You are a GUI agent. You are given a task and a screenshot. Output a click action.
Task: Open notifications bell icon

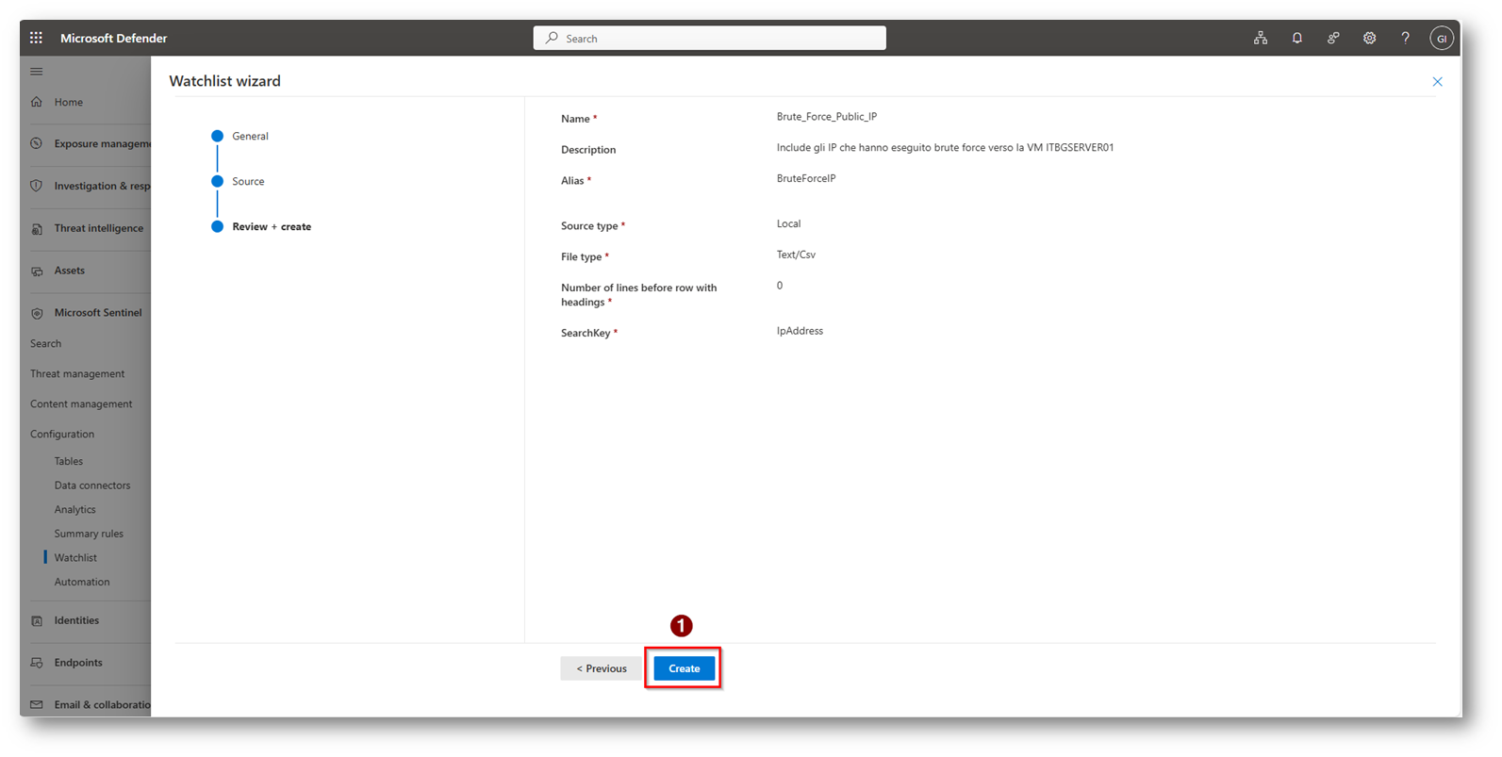coord(1297,38)
